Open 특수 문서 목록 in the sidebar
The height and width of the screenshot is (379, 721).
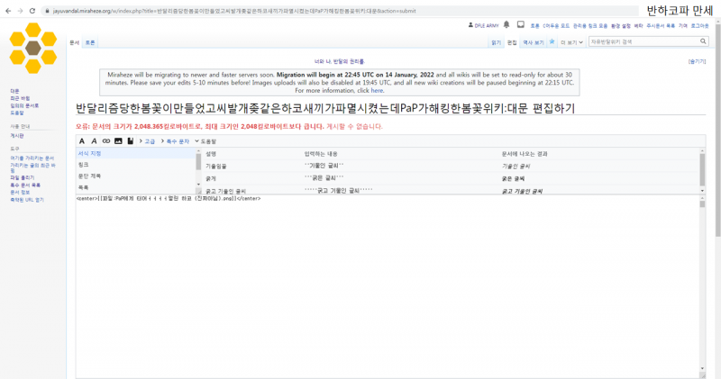pyautogui.click(x=25, y=185)
